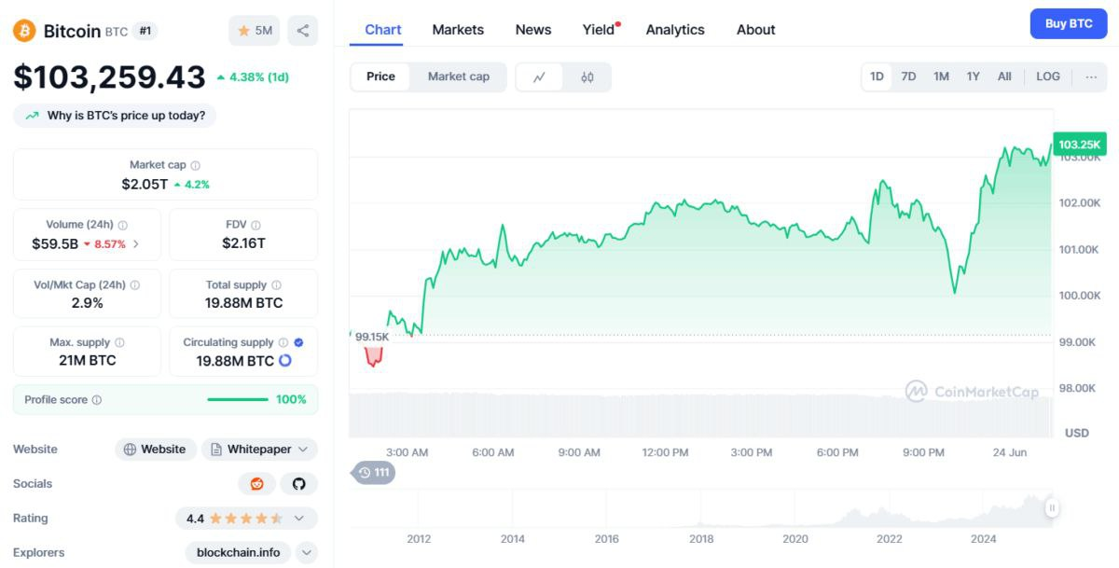The image size is (1119, 568).
Task: Select the Price toggle option
Action: pos(380,76)
